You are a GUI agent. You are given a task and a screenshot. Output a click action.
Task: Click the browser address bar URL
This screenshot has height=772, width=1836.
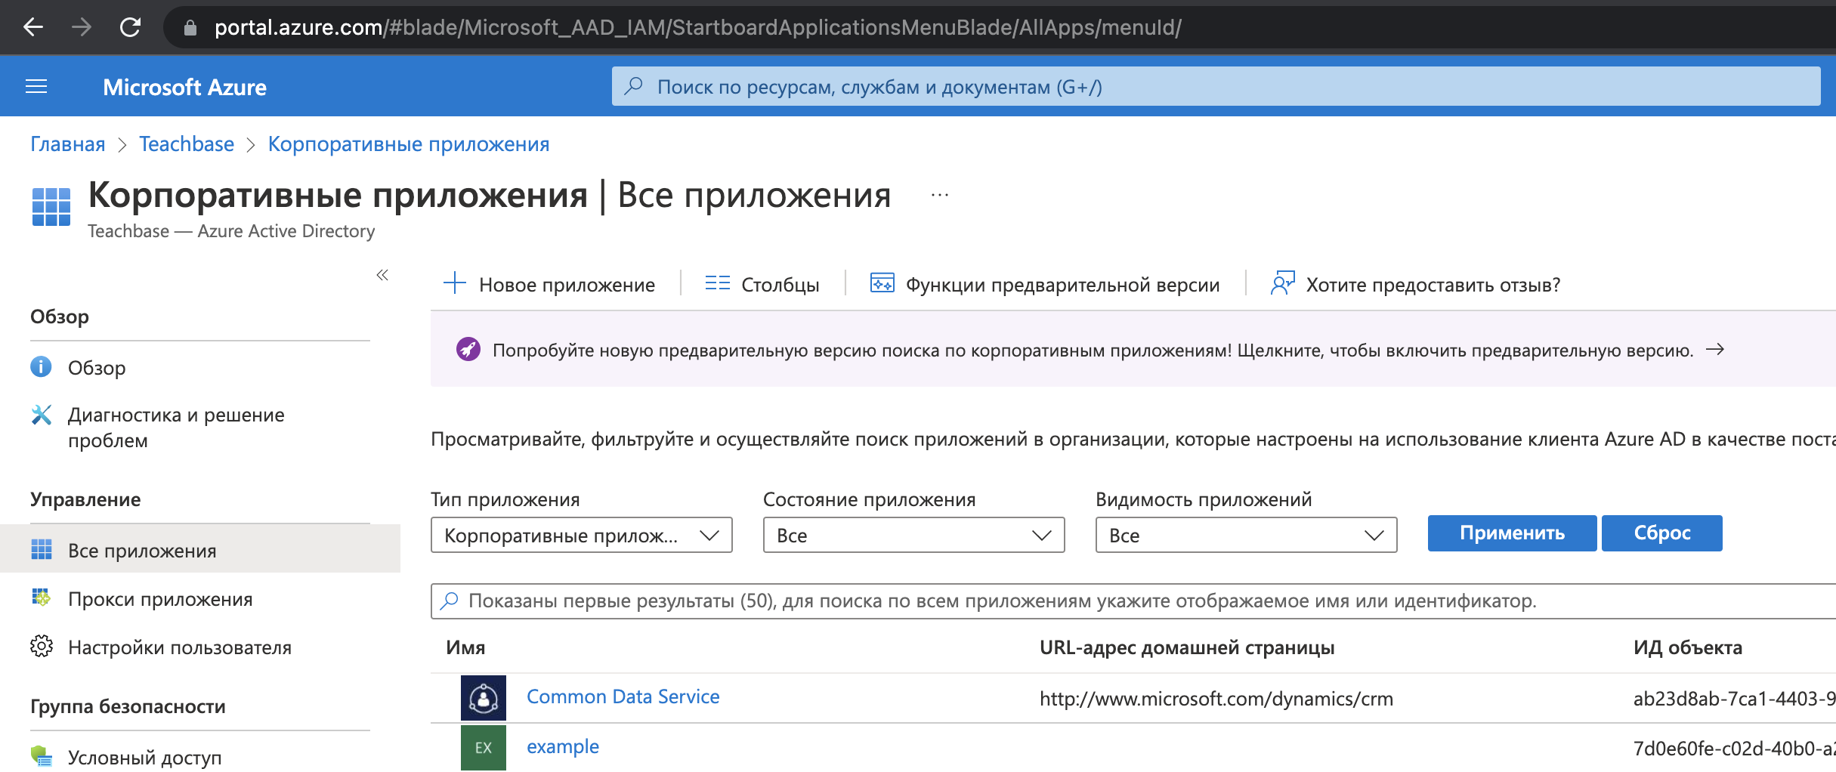point(697,27)
